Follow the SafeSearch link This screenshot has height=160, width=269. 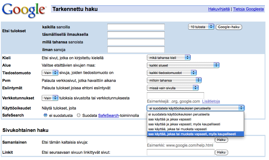(108, 115)
